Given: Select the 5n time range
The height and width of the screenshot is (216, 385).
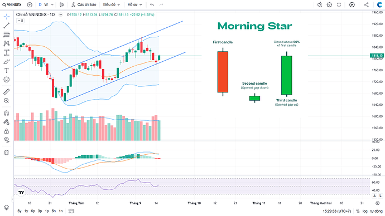Looking at the screenshot, I should tap(54, 211).
